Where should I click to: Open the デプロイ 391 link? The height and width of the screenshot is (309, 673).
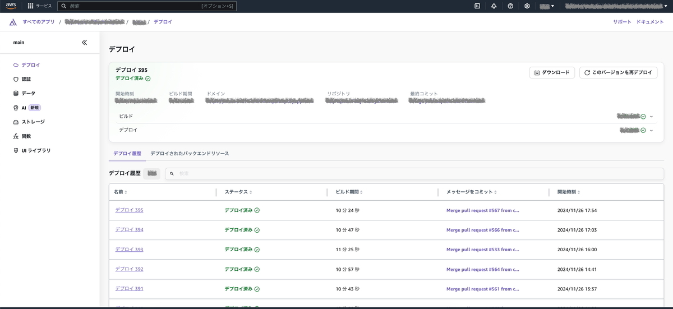[x=129, y=289]
